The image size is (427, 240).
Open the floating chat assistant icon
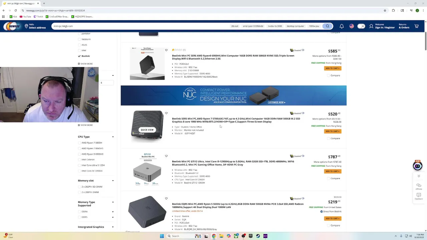pyautogui.click(x=418, y=165)
